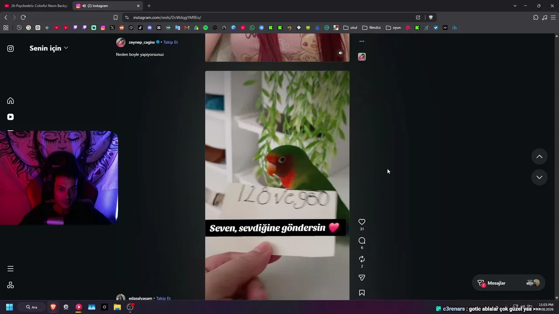This screenshot has width=559, height=314.
Task: Switch to the Psychedelic Colorful Neon YouTube tab
Action: 36,6
